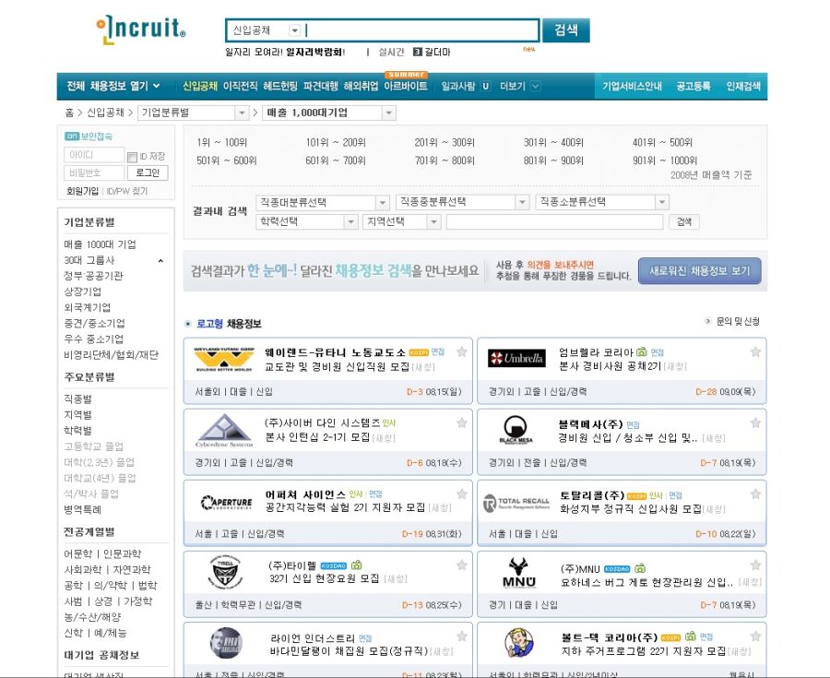Viewport: 830px width, 678px height.
Task: Click the MNU company logo
Action: [518, 574]
